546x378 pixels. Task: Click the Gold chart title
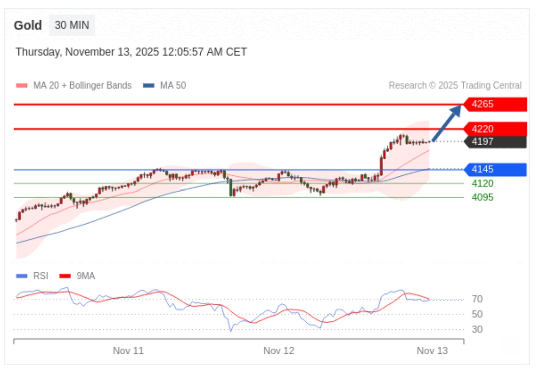[x=28, y=25]
